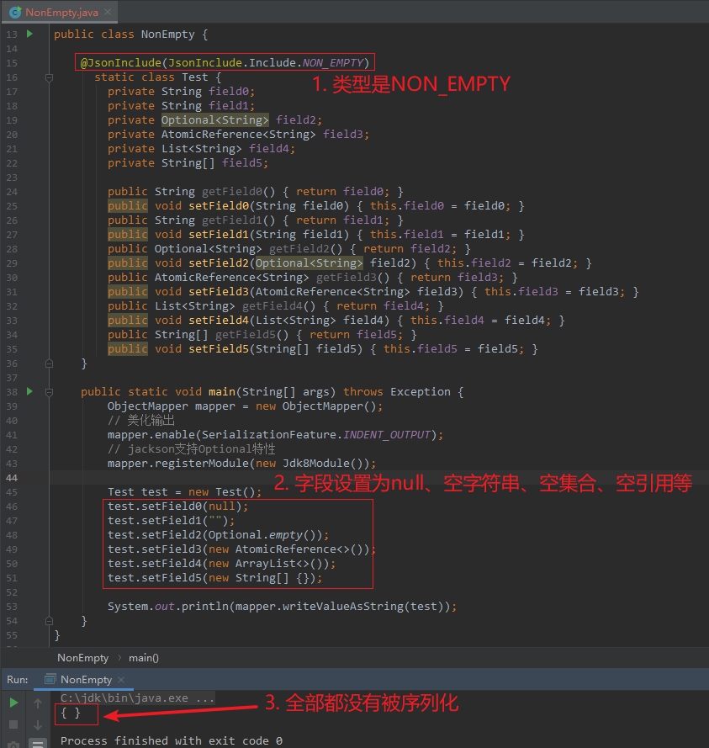The image size is (709, 748).
Task: Click INDENT_OUTPUT on line 41
Action: 387,435
